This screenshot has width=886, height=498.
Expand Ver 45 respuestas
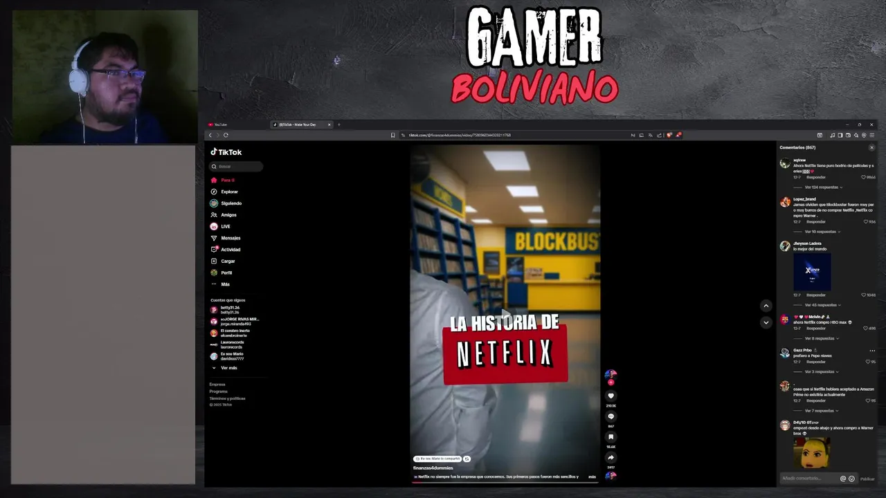(821, 305)
